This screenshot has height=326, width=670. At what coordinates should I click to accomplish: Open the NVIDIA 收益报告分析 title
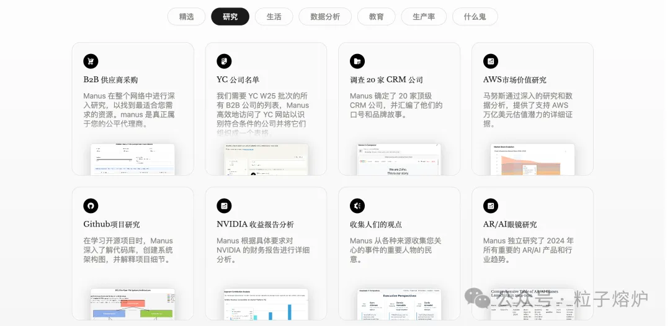255,225
